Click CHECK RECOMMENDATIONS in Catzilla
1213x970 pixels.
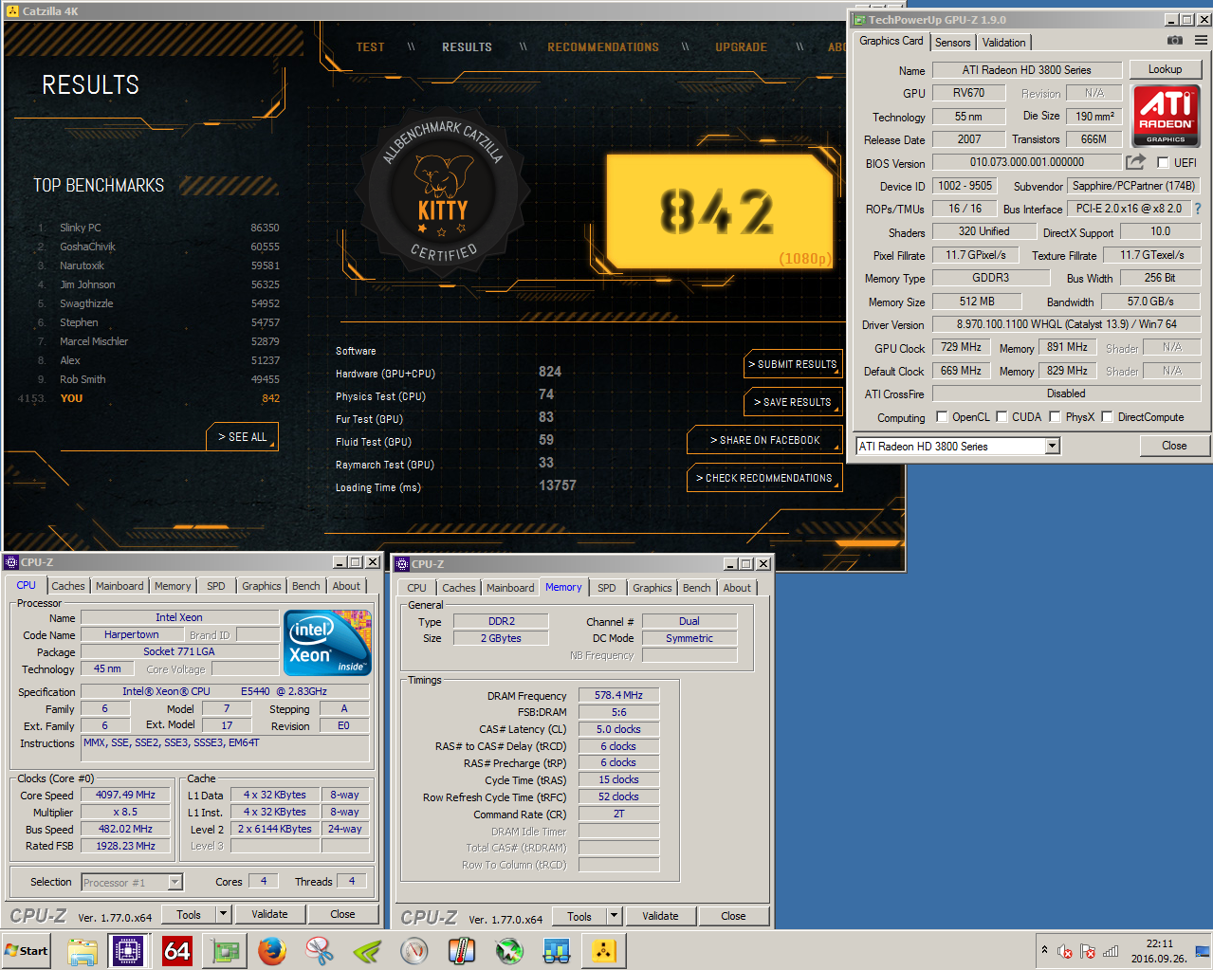[x=764, y=478]
